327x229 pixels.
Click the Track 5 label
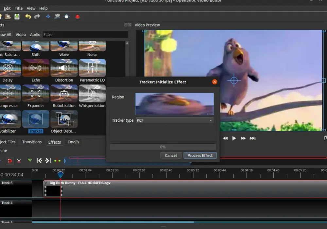pyautogui.click(x=7, y=183)
